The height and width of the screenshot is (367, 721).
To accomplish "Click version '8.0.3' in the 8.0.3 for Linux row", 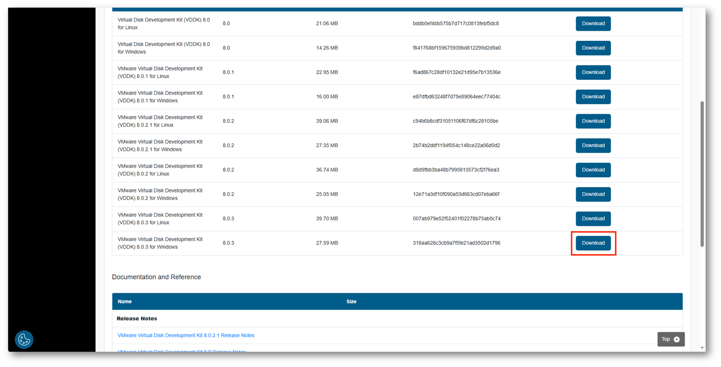I will (x=228, y=218).
